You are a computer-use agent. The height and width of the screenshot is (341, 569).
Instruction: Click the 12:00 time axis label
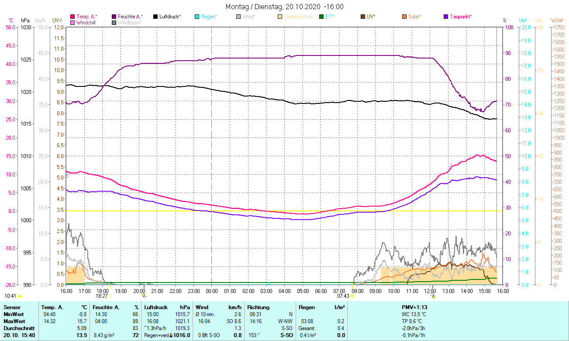coord(430,291)
